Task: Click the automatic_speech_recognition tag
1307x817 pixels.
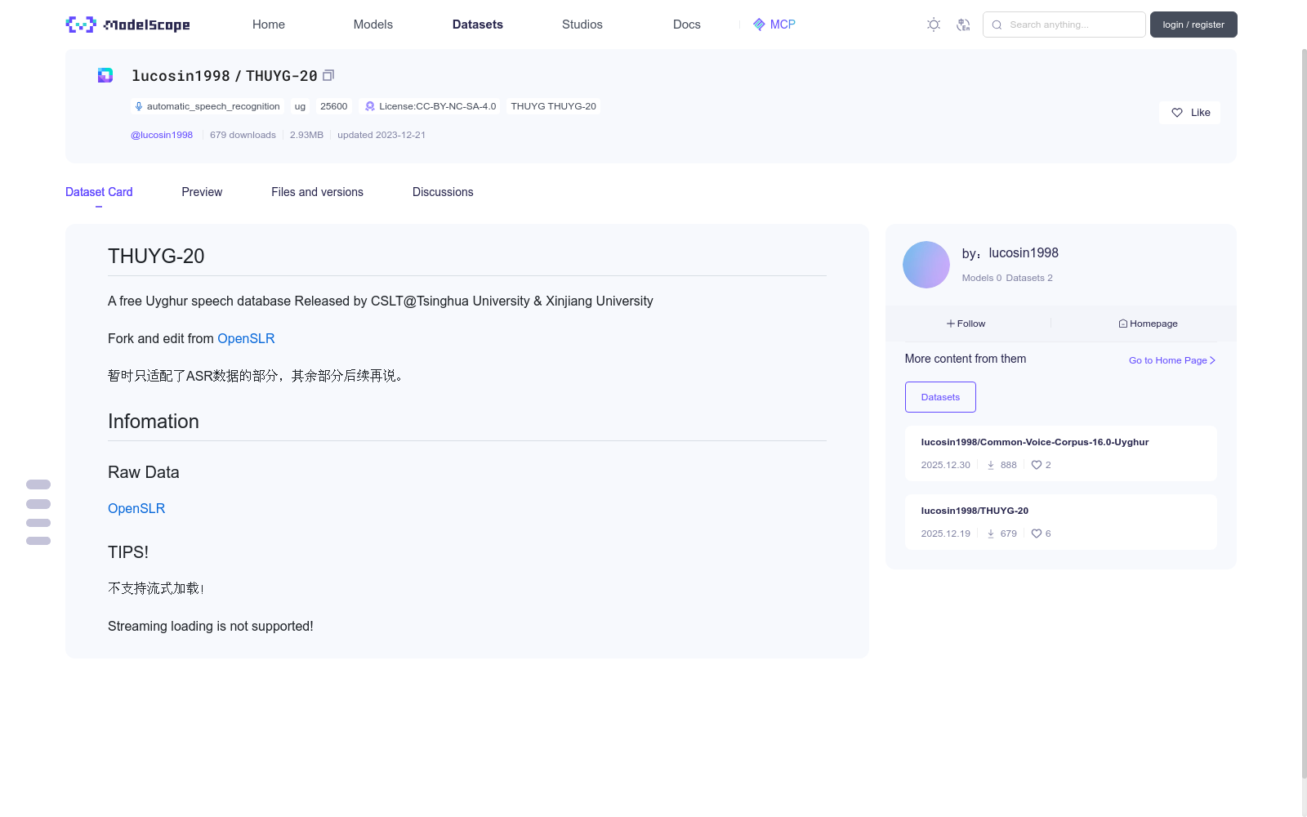Action: point(207,106)
